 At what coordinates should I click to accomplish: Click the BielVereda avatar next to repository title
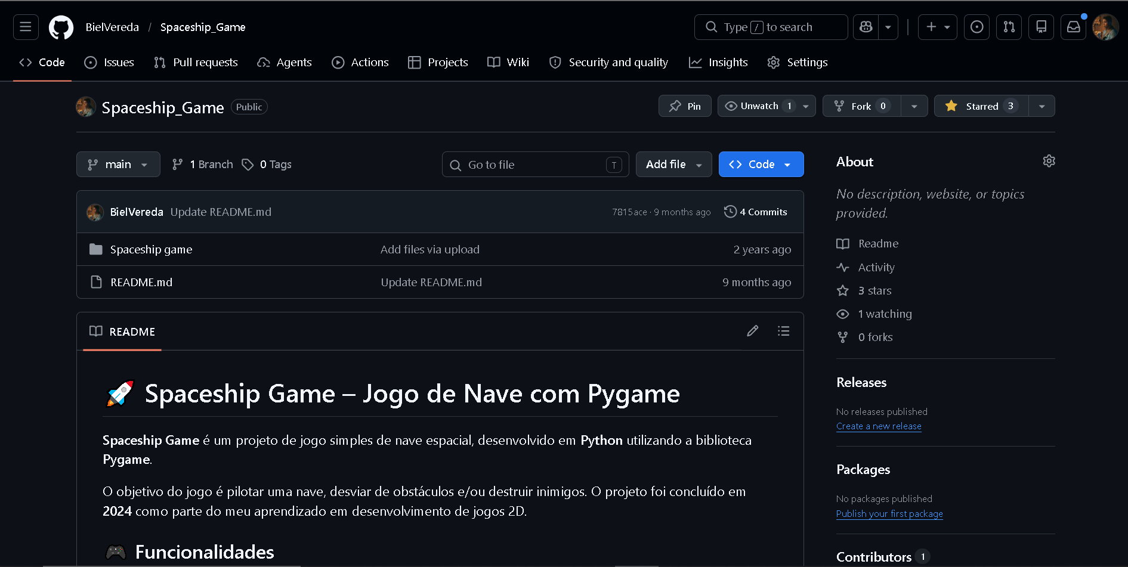click(x=86, y=107)
